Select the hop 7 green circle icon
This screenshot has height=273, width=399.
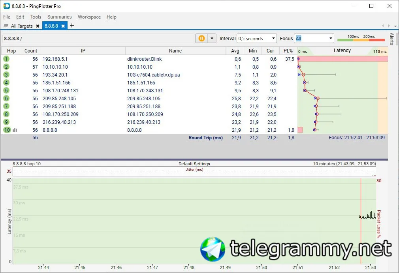tap(6, 106)
